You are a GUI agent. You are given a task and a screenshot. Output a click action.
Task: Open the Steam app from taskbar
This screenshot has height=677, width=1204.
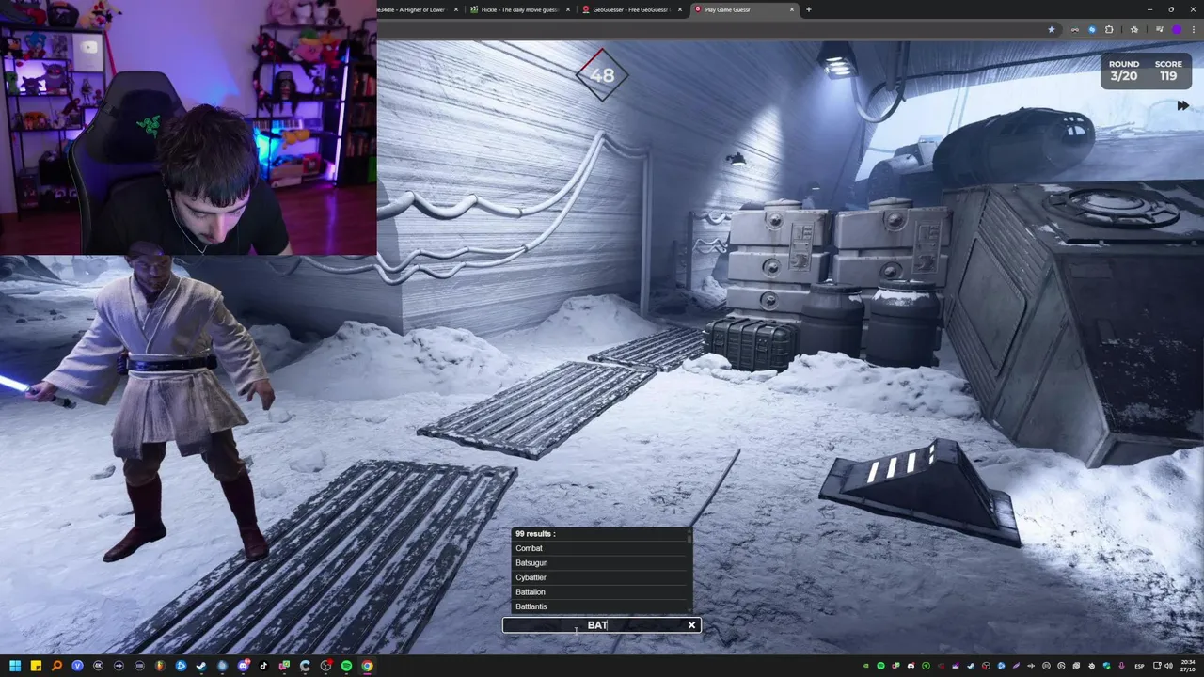[201, 666]
